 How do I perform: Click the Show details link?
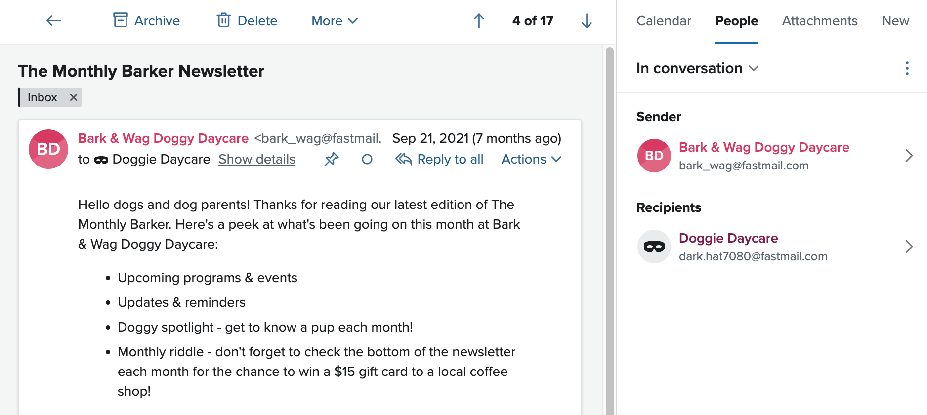[x=257, y=159]
